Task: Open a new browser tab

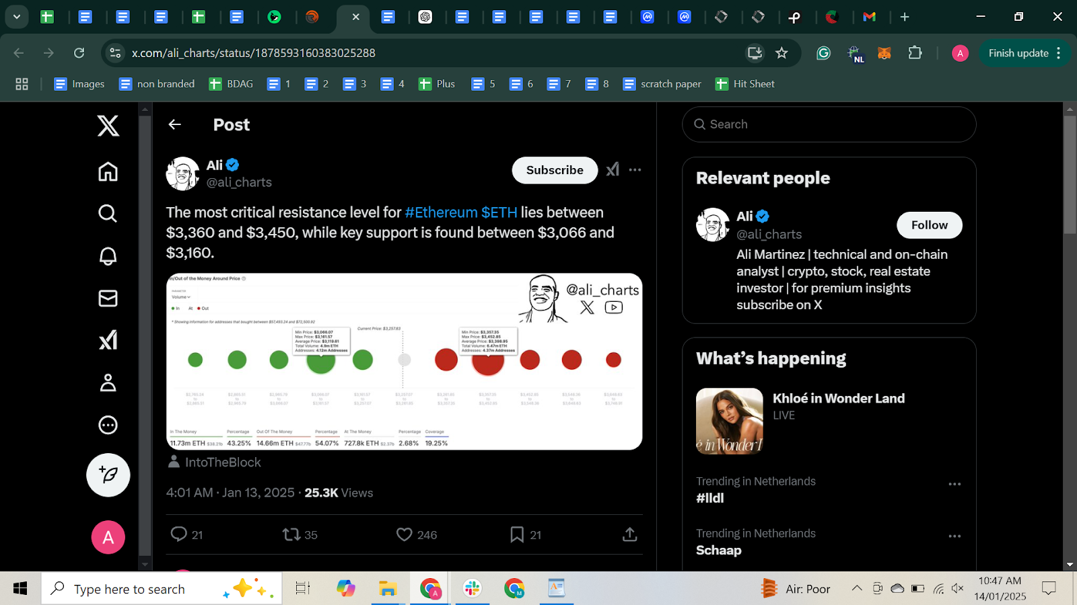Action: tap(905, 17)
